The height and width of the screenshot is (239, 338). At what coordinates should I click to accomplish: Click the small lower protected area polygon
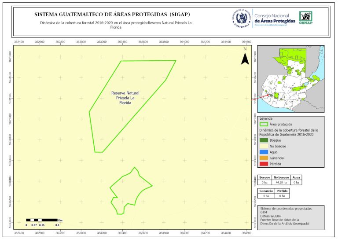point(130,189)
